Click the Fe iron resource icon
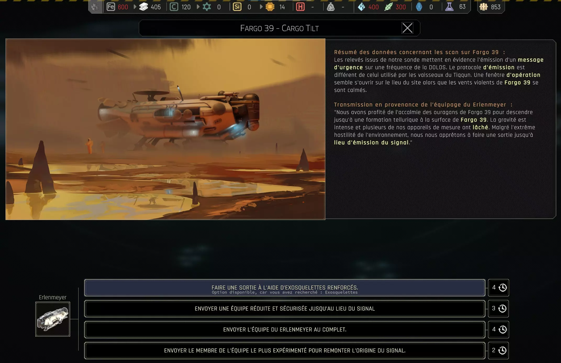 pyautogui.click(x=111, y=7)
